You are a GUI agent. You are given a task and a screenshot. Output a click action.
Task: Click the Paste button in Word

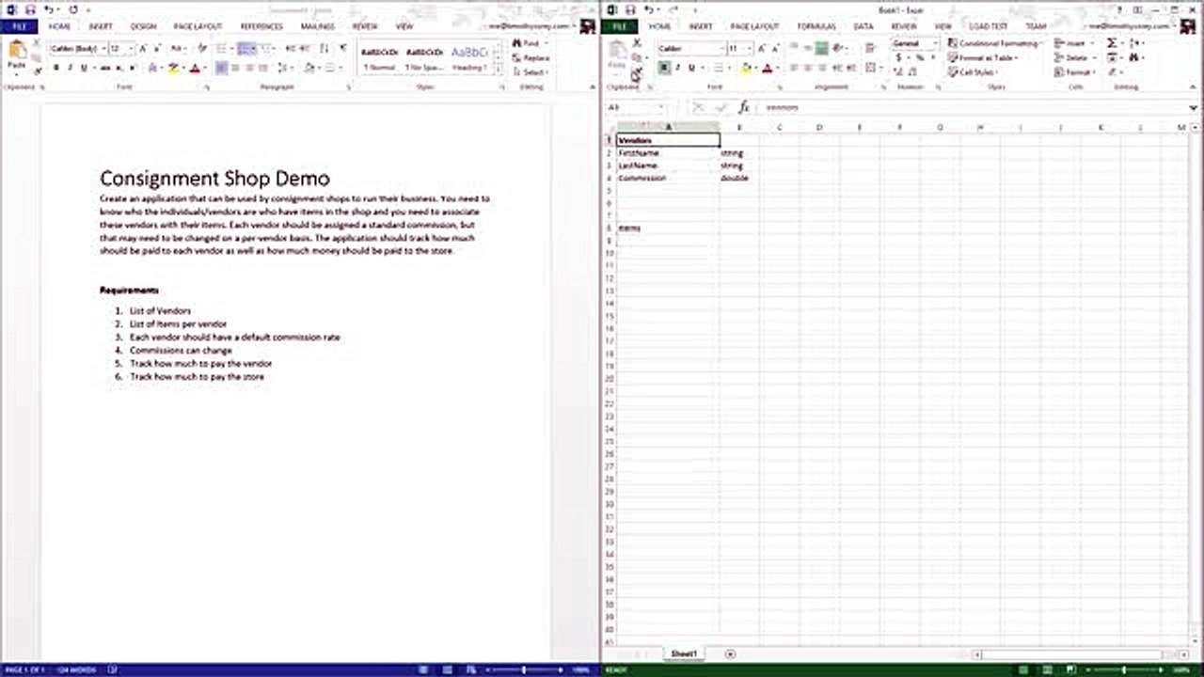(x=17, y=55)
